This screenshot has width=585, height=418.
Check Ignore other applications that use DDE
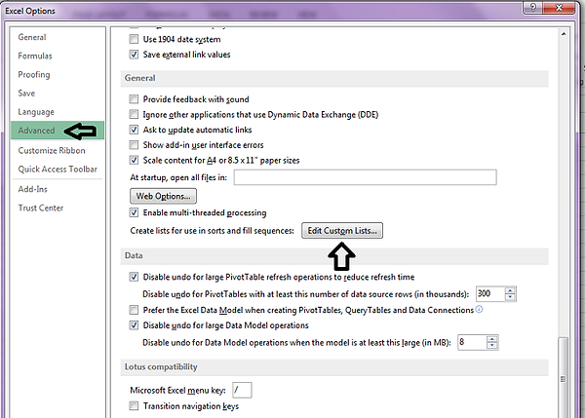134,114
